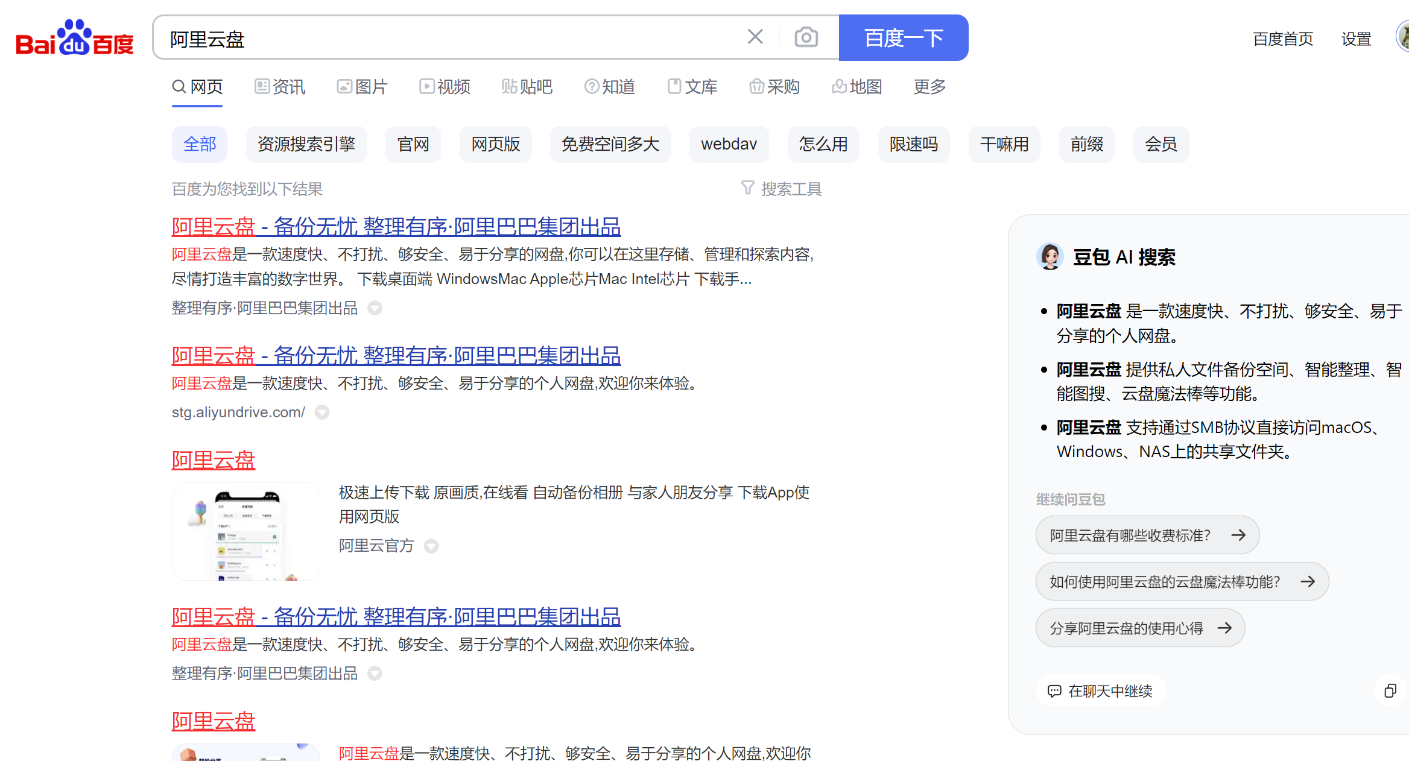Click the copy icon in AI panel

click(x=1390, y=691)
